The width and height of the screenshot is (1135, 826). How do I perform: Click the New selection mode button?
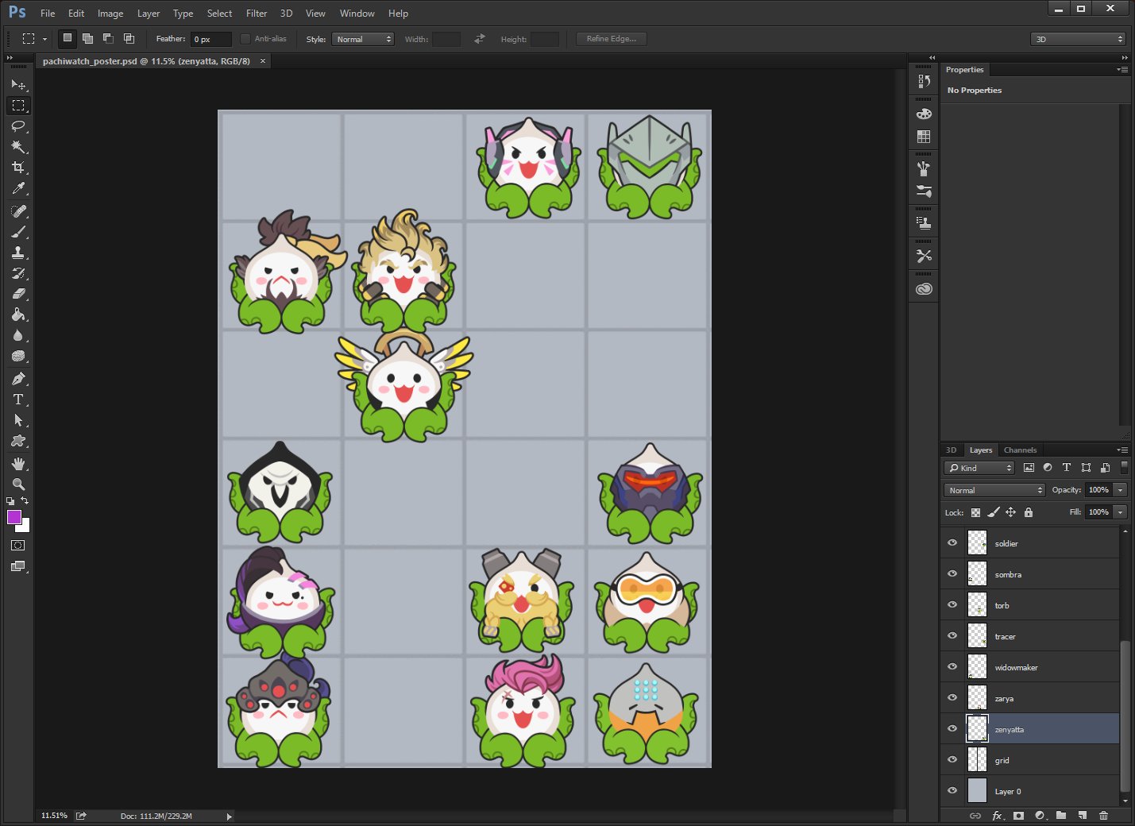coord(68,38)
